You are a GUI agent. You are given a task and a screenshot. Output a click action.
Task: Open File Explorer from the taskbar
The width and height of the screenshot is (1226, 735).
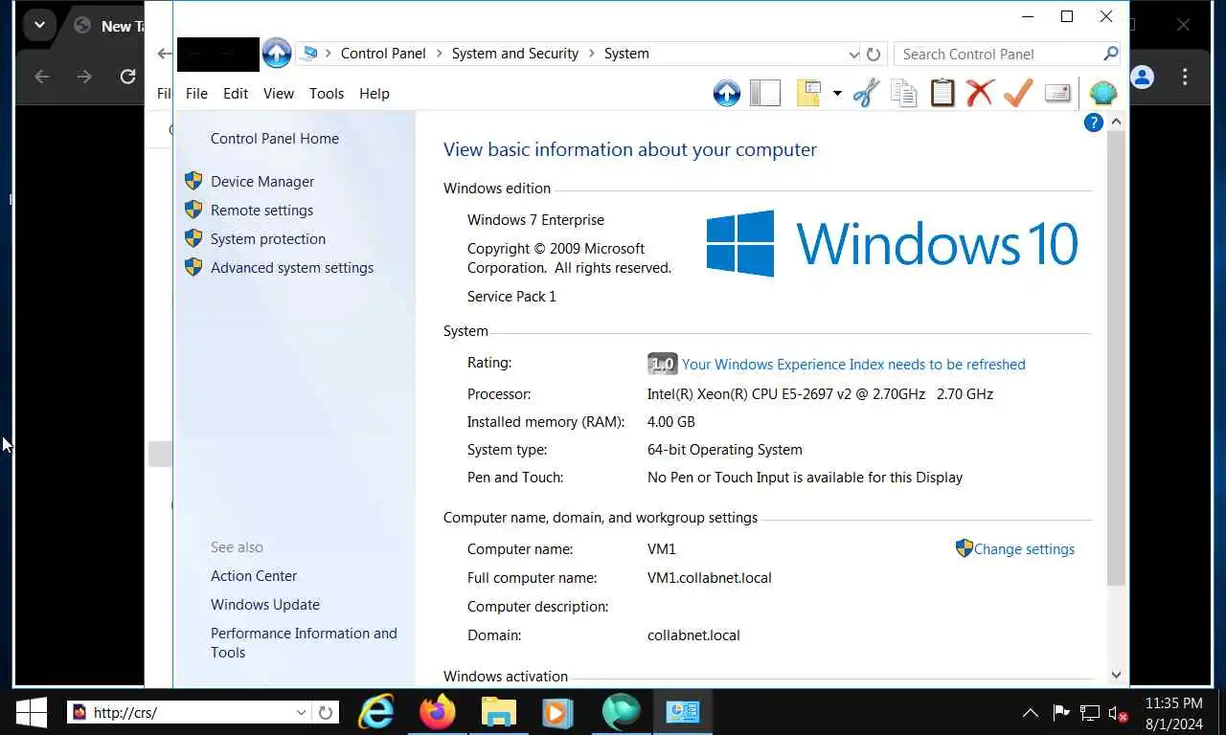tap(499, 712)
